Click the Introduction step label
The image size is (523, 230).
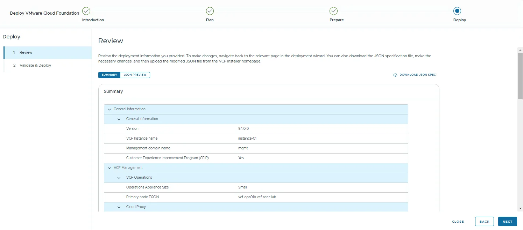[x=93, y=20]
